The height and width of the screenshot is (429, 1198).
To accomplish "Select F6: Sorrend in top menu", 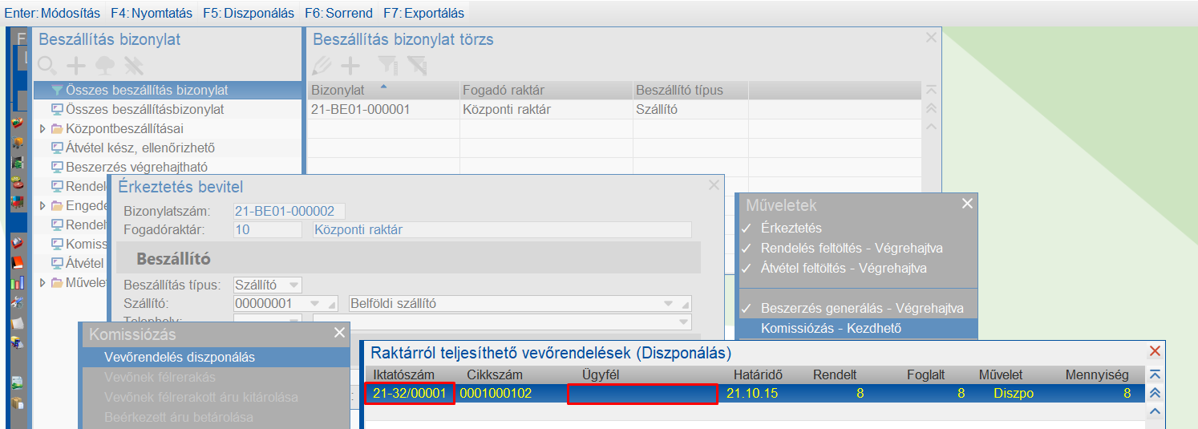I will [x=338, y=13].
